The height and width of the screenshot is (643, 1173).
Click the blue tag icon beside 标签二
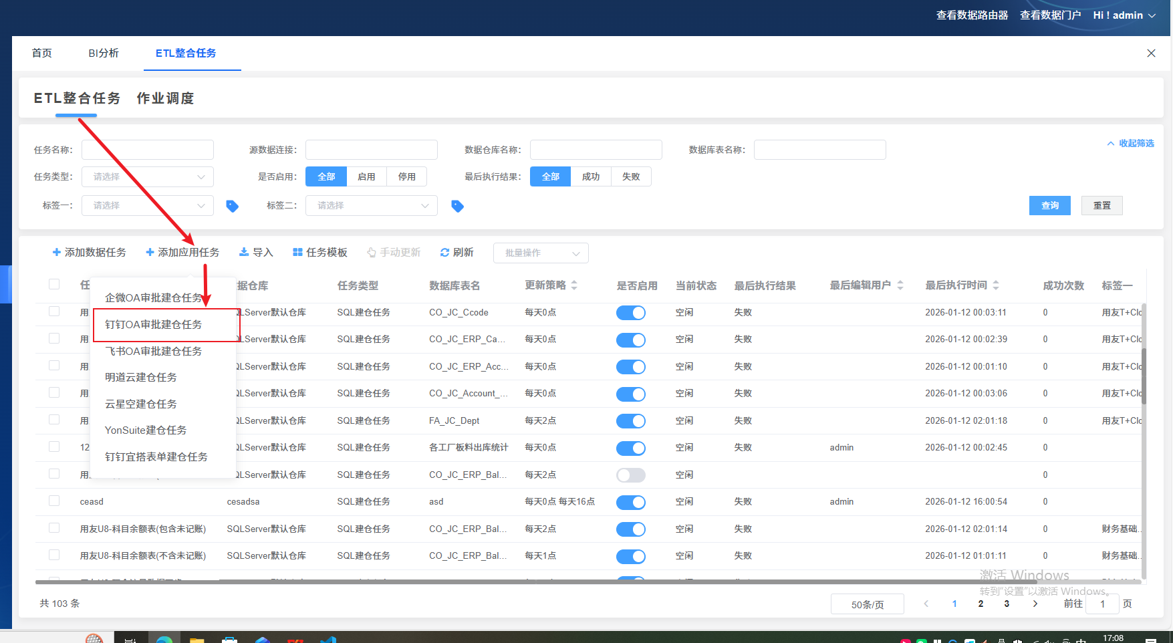coord(457,206)
